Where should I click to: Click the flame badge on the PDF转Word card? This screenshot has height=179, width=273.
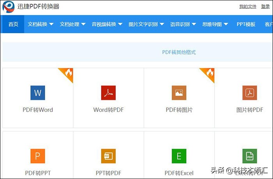[68, 73]
